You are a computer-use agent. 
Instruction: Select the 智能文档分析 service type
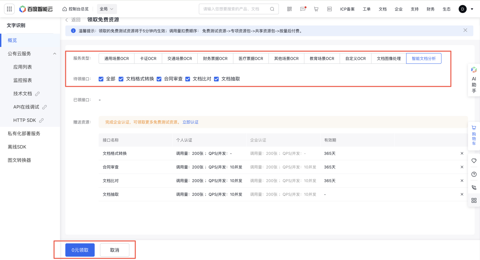click(424, 58)
